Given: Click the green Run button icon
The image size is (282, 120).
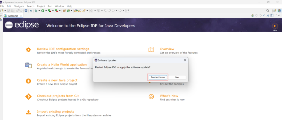Looking at the screenshot, I should [43, 11].
